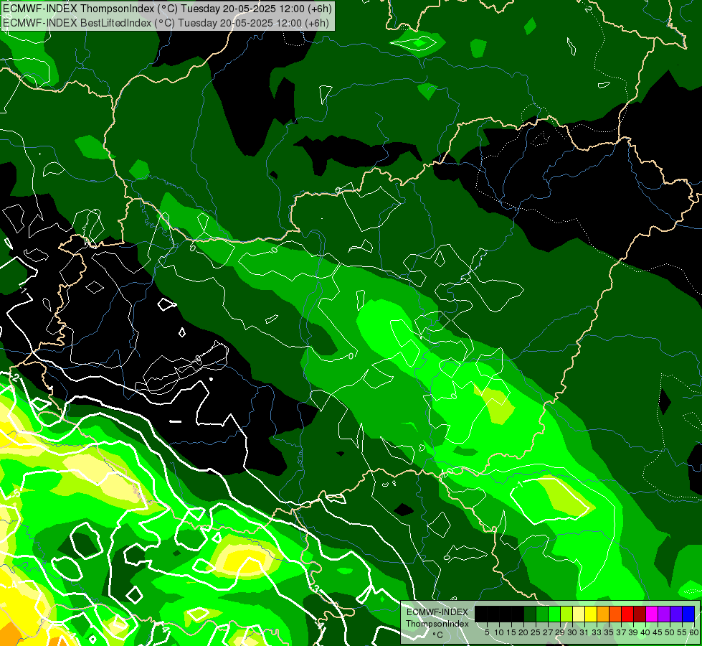Image resolution: width=702 pixels, height=646 pixels.
Task: Click the legend tick value 27
Action: click(x=548, y=632)
